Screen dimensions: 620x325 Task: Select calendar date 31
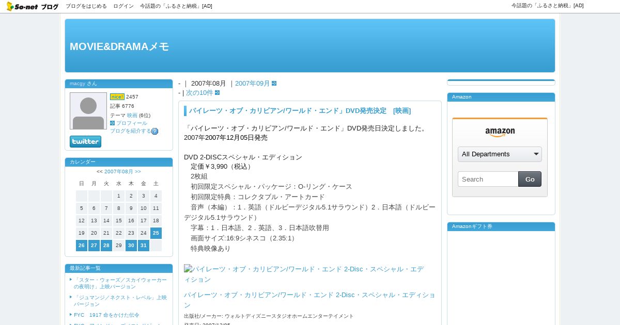click(x=144, y=246)
